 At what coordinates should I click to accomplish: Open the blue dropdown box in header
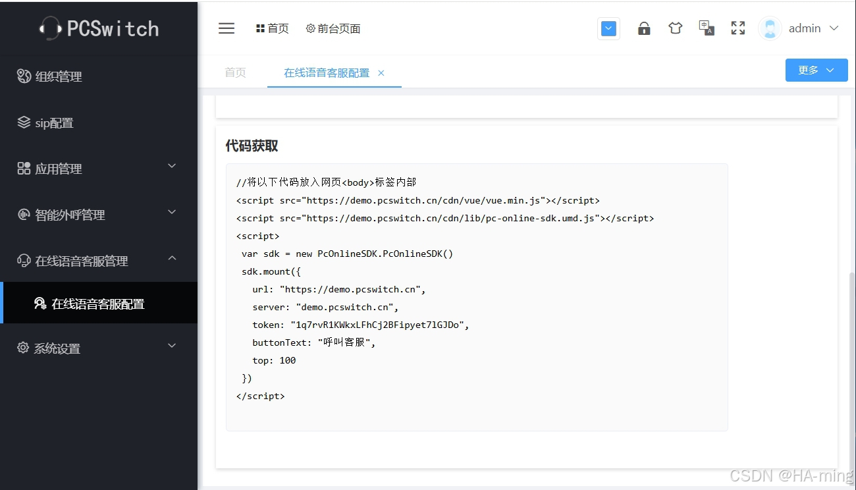(x=609, y=29)
